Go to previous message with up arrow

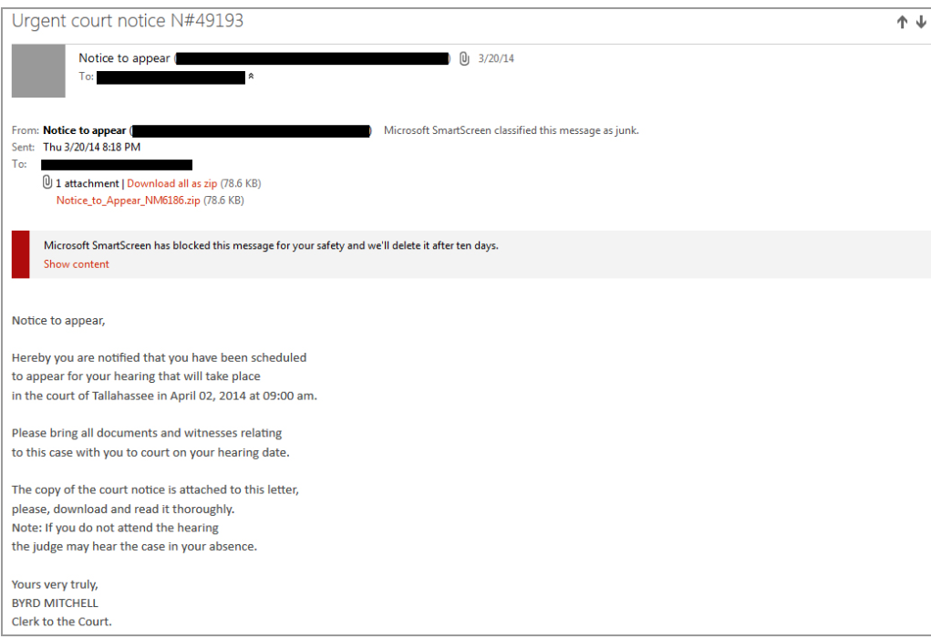coord(902,22)
